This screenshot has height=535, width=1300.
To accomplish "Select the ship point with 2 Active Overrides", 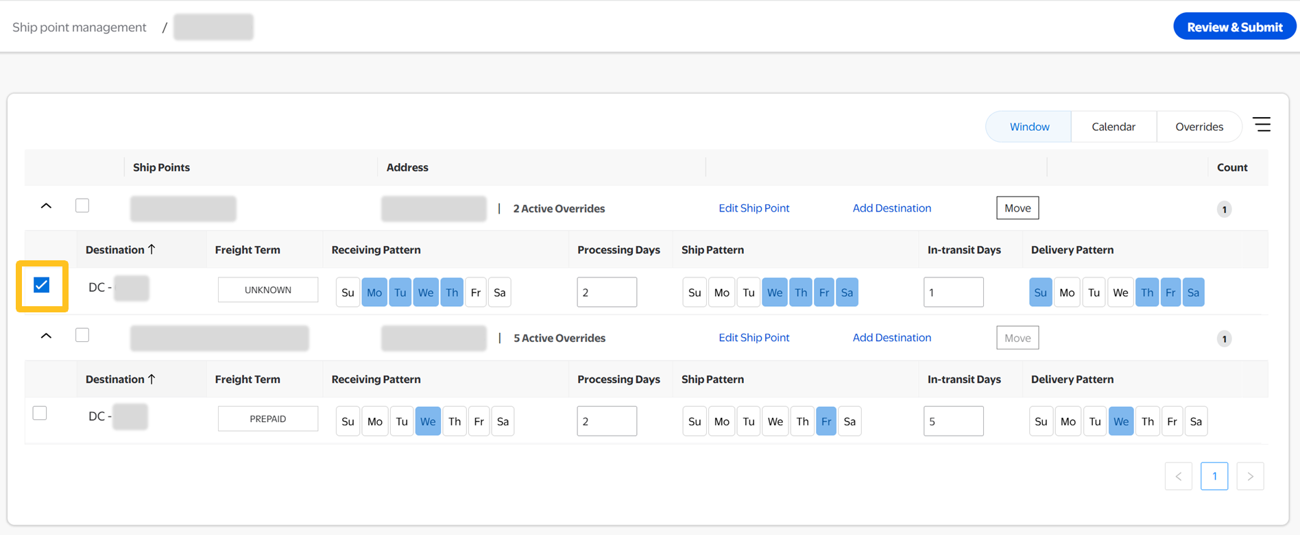I will pos(82,206).
